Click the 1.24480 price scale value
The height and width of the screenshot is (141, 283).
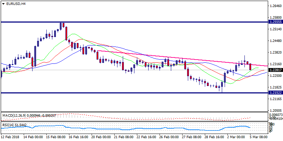point(276,41)
